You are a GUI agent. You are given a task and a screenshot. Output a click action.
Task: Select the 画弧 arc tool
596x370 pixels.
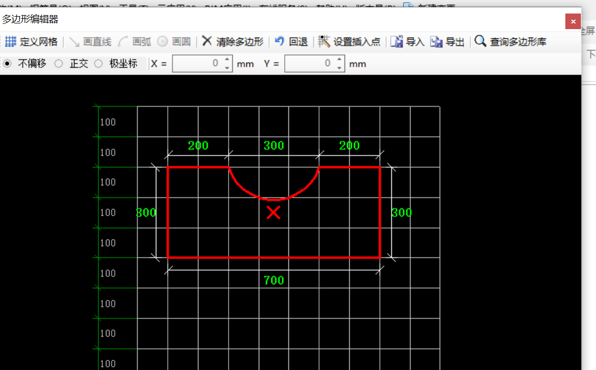(x=135, y=42)
